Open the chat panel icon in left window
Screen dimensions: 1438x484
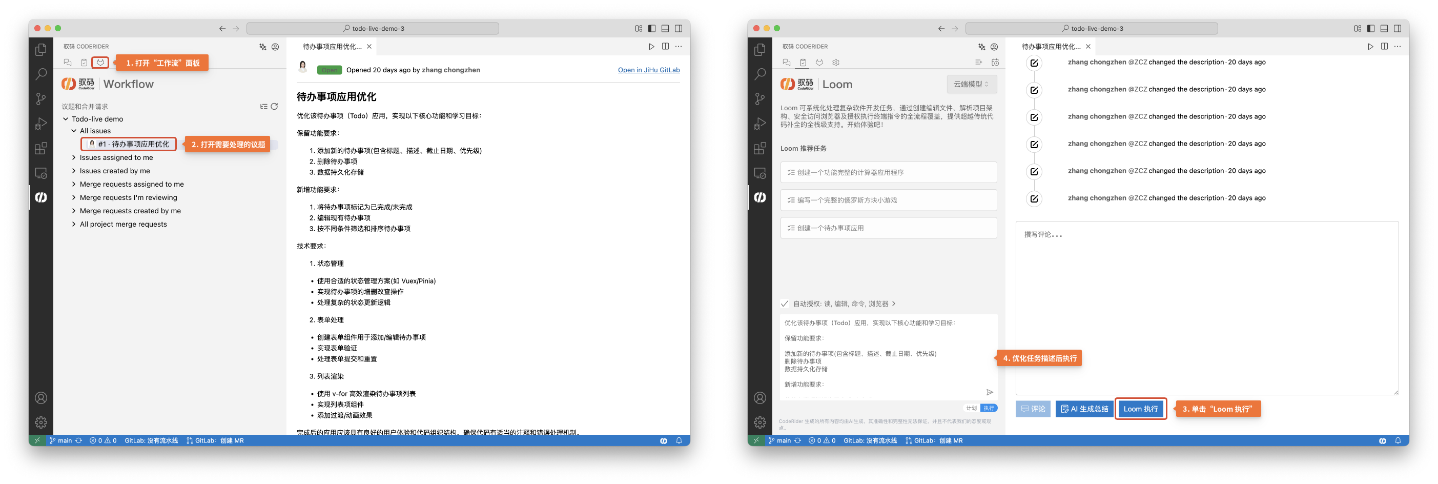pos(68,63)
